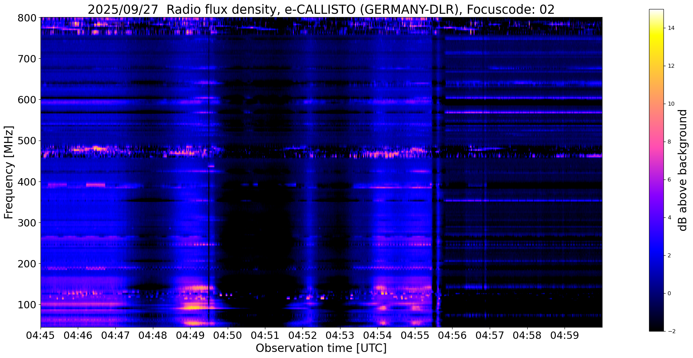The height and width of the screenshot is (358, 693).
Task: Click the colorbar tick label 12
Action: [671, 66]
